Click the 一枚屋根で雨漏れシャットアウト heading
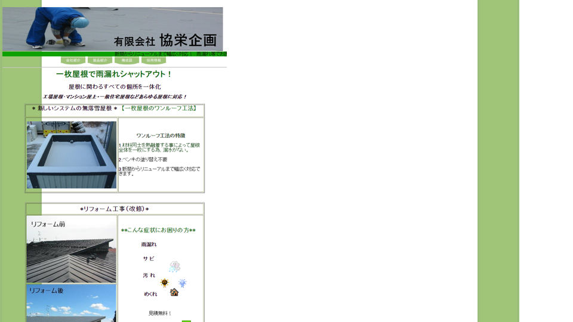 114,75
